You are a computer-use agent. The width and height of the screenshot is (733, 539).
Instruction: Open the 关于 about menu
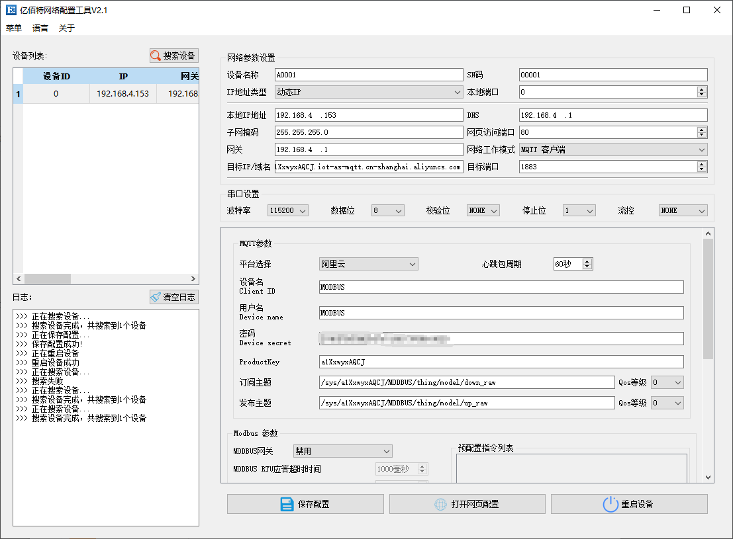pyautogui.click(x=67, y=28)
